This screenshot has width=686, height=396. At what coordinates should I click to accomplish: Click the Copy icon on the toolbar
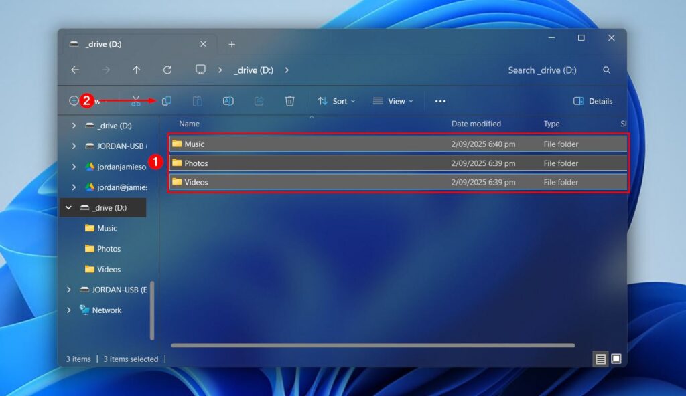pos(166,101)
